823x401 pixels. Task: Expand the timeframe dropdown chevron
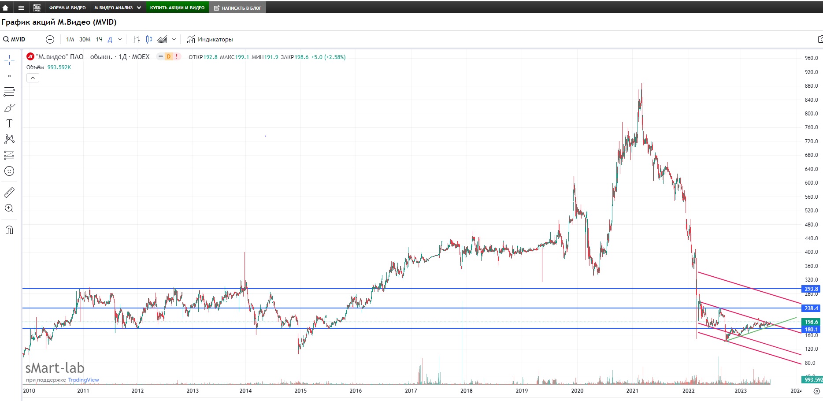pyautogui.click(x=119, y=39)
